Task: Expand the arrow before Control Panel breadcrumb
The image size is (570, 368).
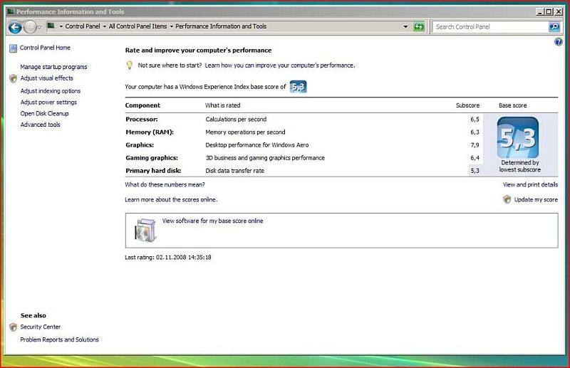Action: [x=61, y=26]
